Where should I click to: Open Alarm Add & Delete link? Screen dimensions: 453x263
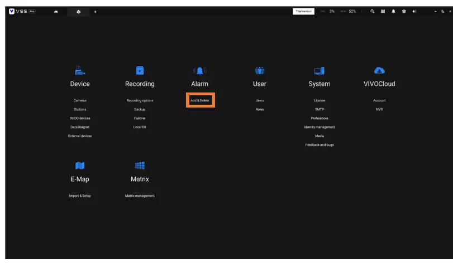[199, 100]
